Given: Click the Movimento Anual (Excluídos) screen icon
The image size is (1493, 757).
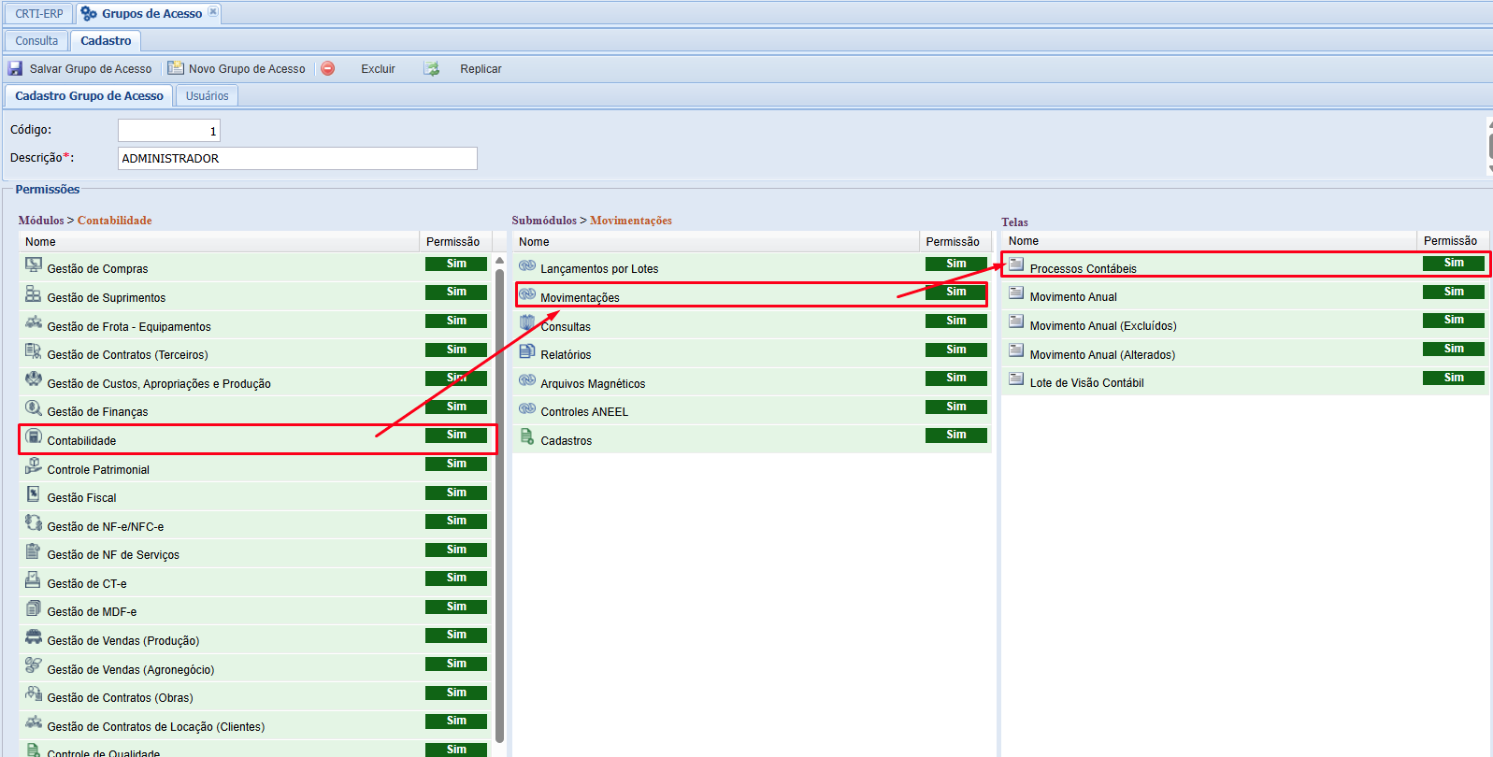Looking at the screenshot, I should [x=1016, y=322].
